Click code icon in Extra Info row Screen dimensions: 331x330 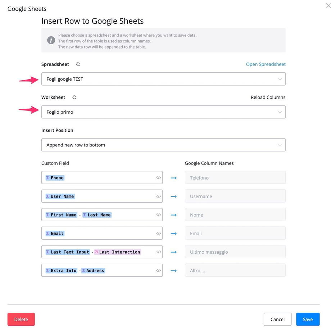point(158,271)
